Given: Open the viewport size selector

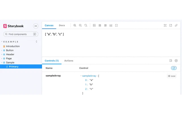Looking at the screenshot, I should (105, 25).
